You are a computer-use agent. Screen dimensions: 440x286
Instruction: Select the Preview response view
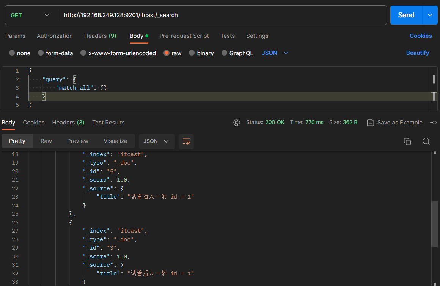[77, 141]
